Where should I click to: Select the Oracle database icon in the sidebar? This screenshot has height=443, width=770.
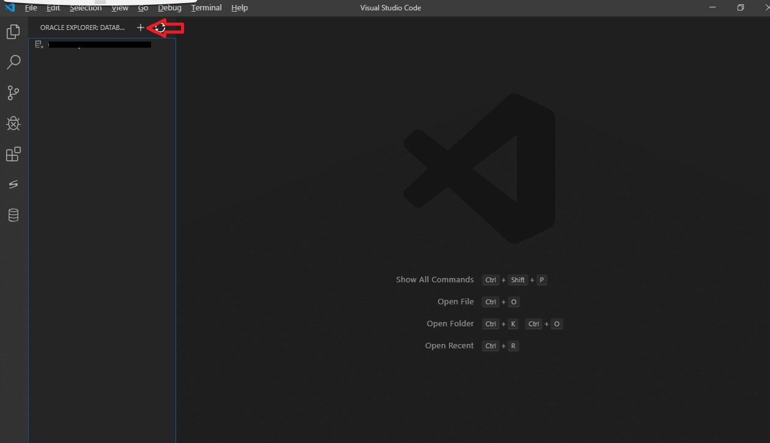pos(13,215)
